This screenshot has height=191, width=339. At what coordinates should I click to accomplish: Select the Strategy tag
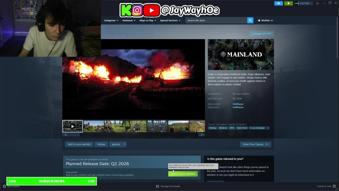(x=212, y=128)
